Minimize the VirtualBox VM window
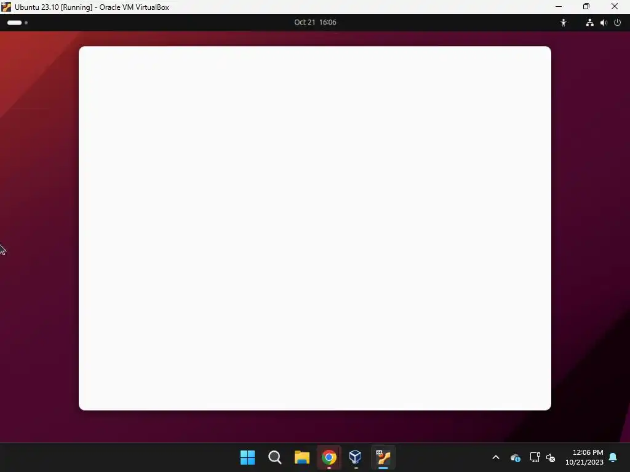The image size is (630, 472). coord(559,6)
